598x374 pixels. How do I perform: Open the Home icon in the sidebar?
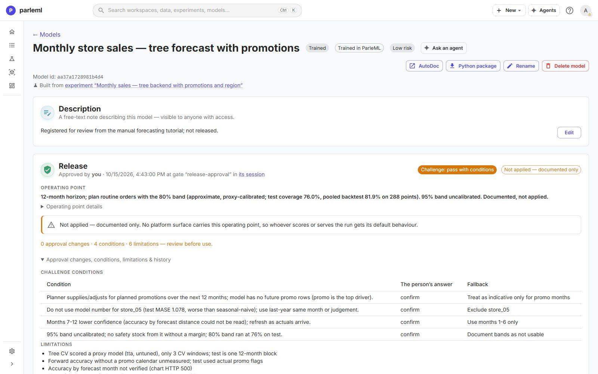12,32
